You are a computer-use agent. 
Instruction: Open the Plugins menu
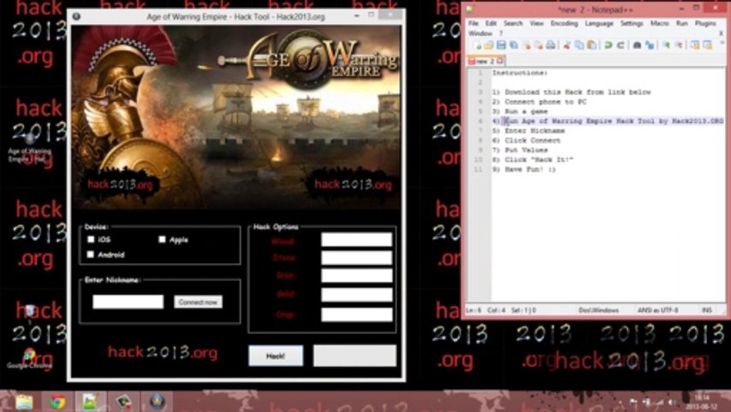click(x=705, y=23)
